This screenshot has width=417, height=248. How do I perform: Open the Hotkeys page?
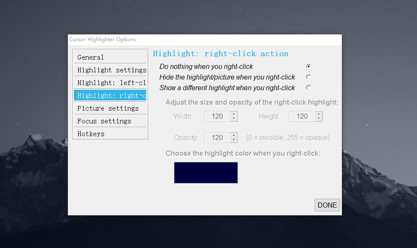tap(110, 134)
